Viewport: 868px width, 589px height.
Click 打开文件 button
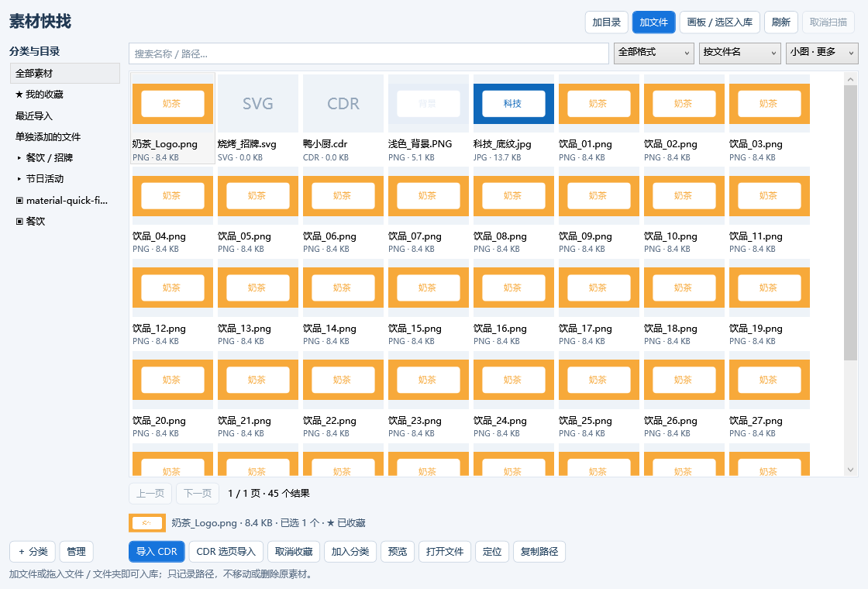click(x=445, y=551)
